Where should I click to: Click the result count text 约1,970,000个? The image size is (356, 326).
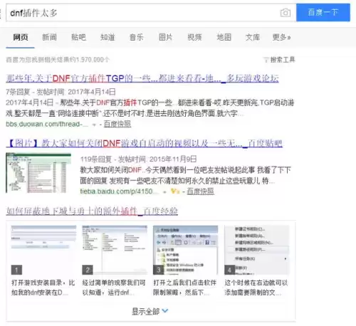click(58, 60)
